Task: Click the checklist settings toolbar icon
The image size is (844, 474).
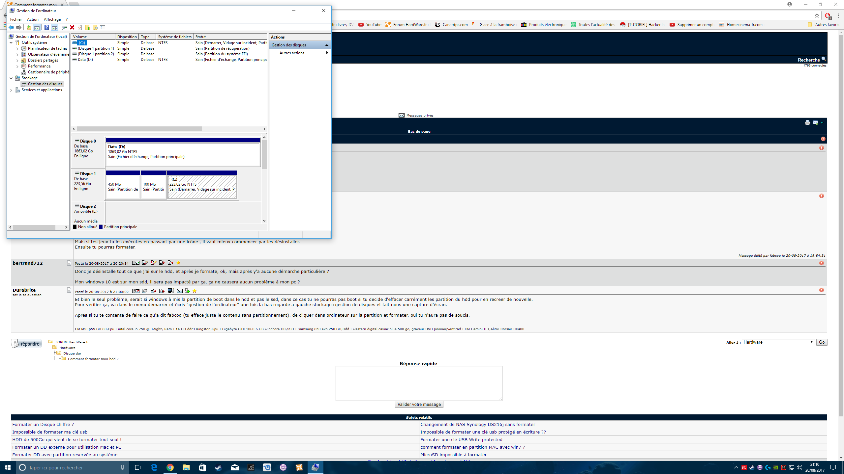Action: 103,27
